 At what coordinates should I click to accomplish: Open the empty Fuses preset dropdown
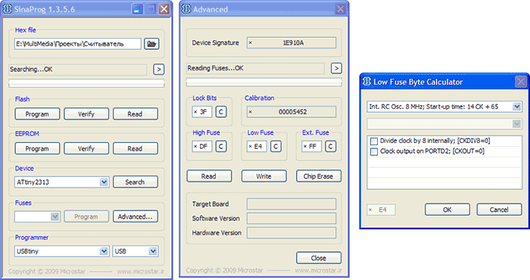tap(55, 216)
